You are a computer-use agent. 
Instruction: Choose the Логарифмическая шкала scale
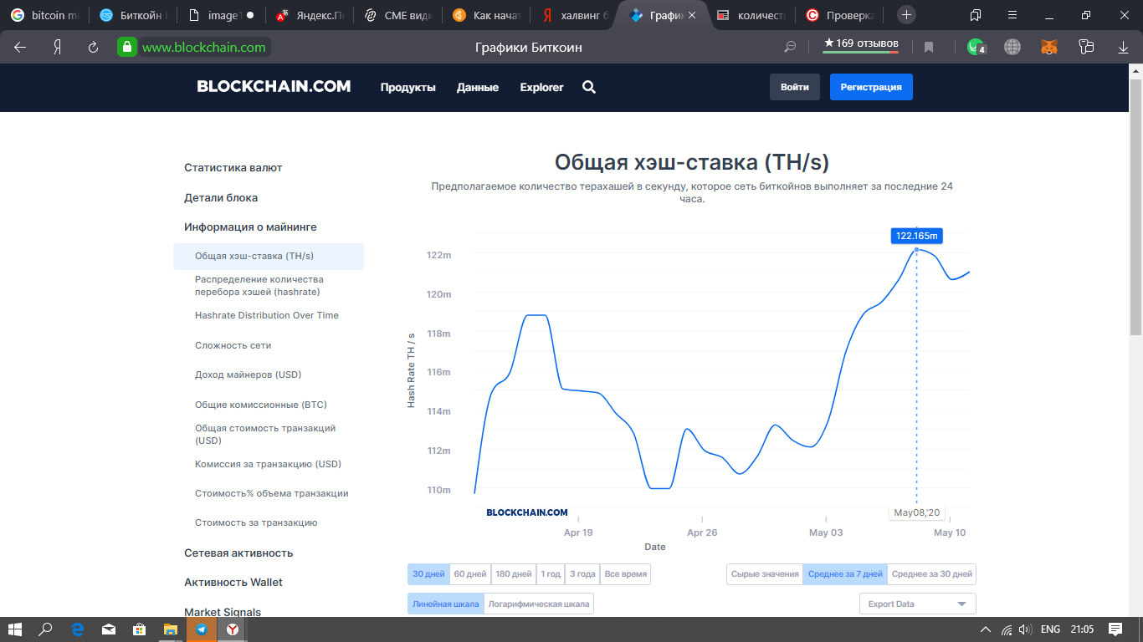click(x=539, y=604)
